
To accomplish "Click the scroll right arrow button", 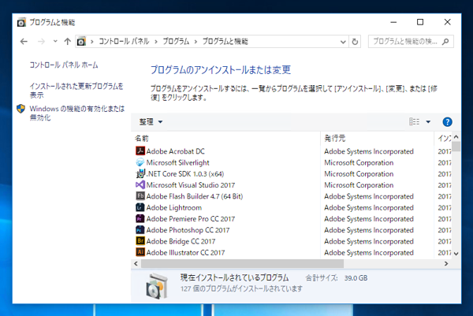I will pyautogui.click(x=446, y=263).
